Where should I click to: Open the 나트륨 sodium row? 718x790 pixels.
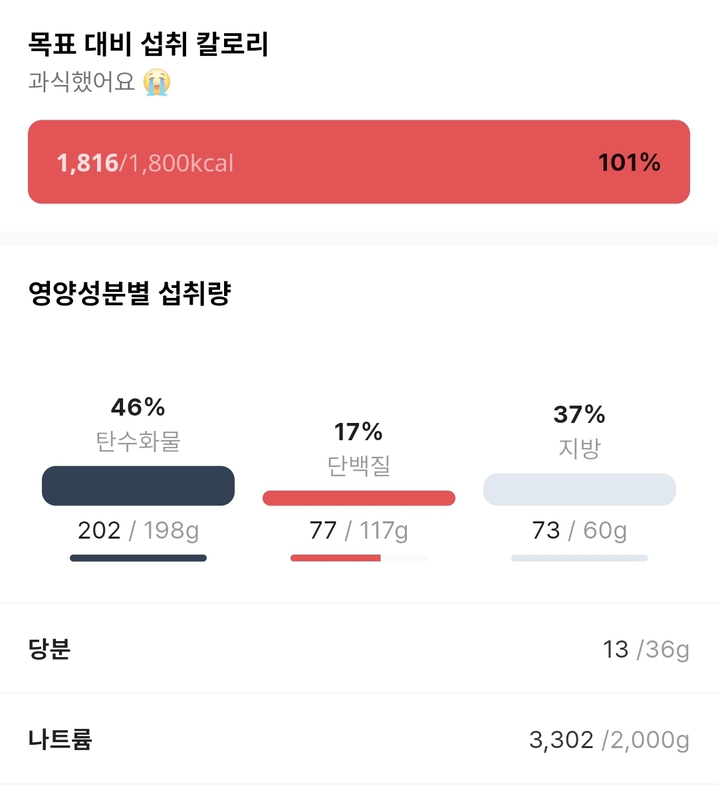click(359, 739)
